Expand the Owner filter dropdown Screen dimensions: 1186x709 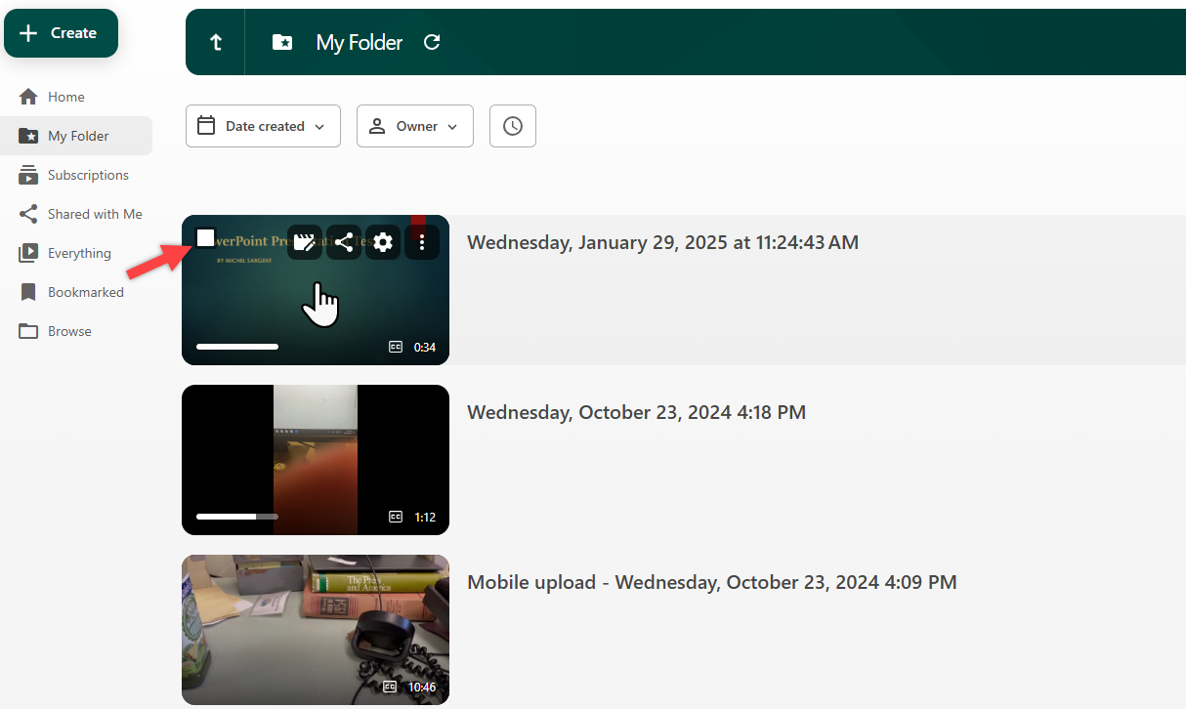click(414, 126)
